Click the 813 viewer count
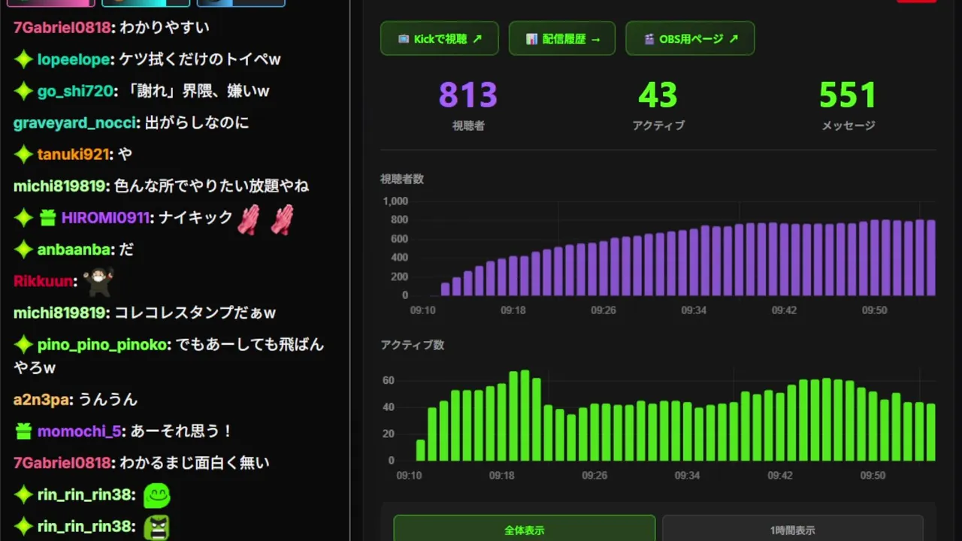962x541 pixels. pos(468,95)
